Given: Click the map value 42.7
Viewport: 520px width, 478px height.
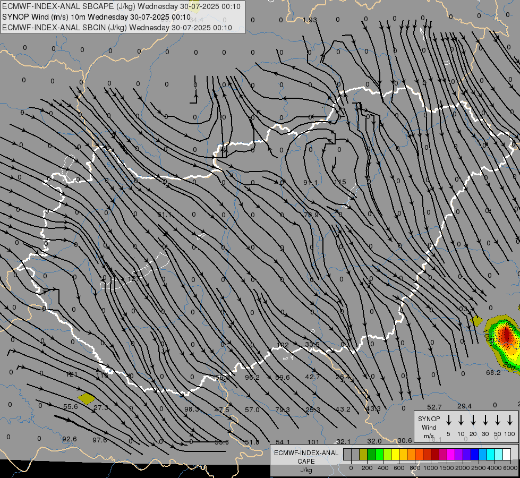Looking at the screenshot, I should (312, 377).
